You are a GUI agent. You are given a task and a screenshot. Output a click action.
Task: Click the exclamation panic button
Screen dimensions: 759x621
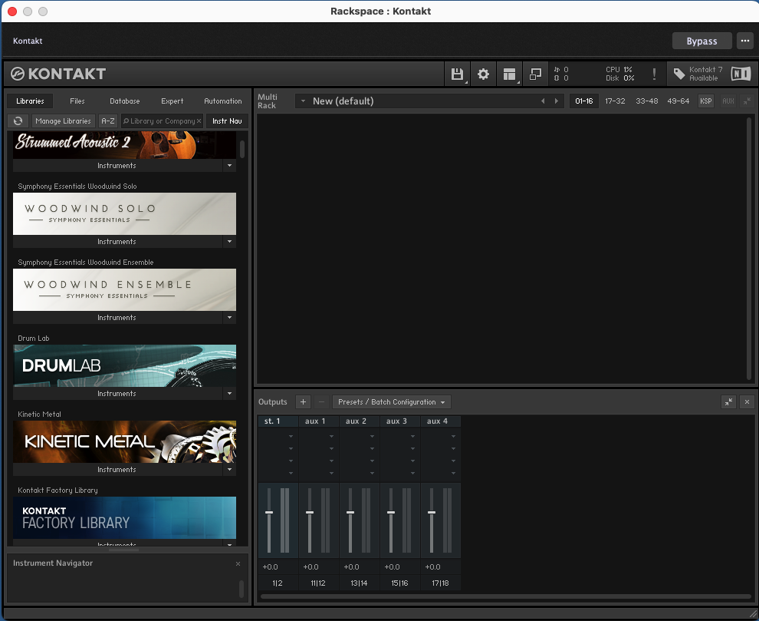pyautogui.click(x=654, y=74)
